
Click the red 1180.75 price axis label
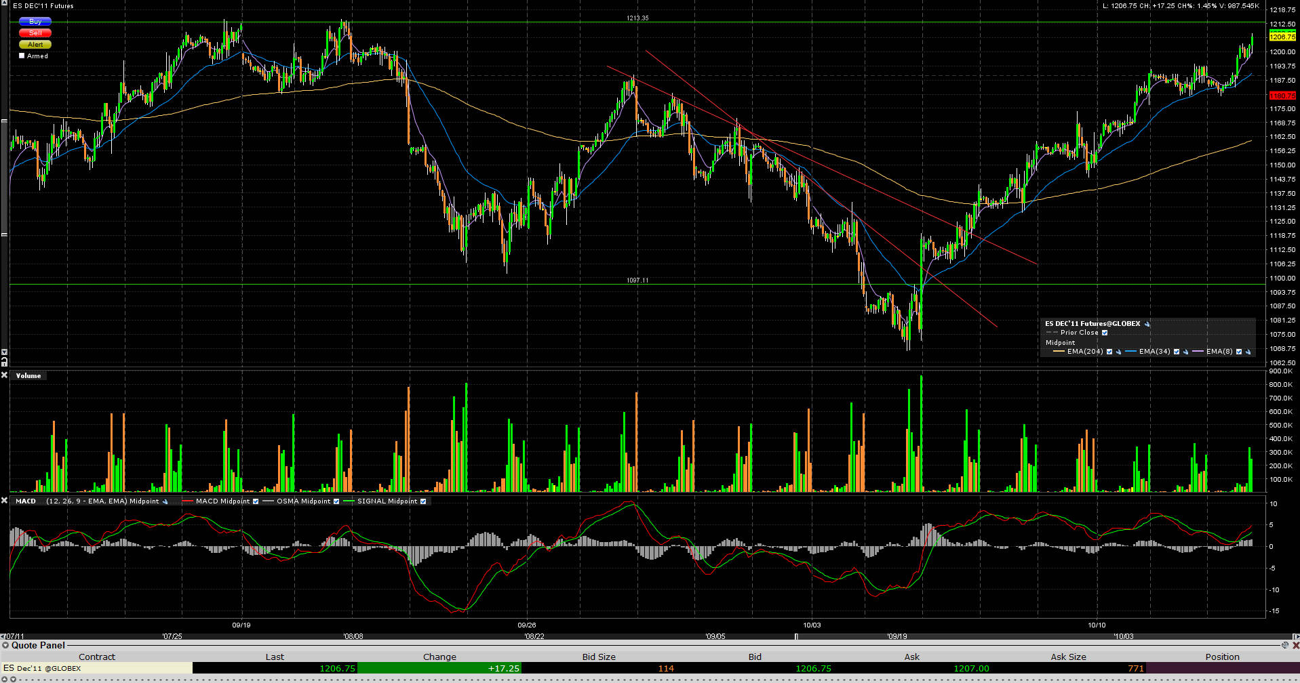(1282, 96)
